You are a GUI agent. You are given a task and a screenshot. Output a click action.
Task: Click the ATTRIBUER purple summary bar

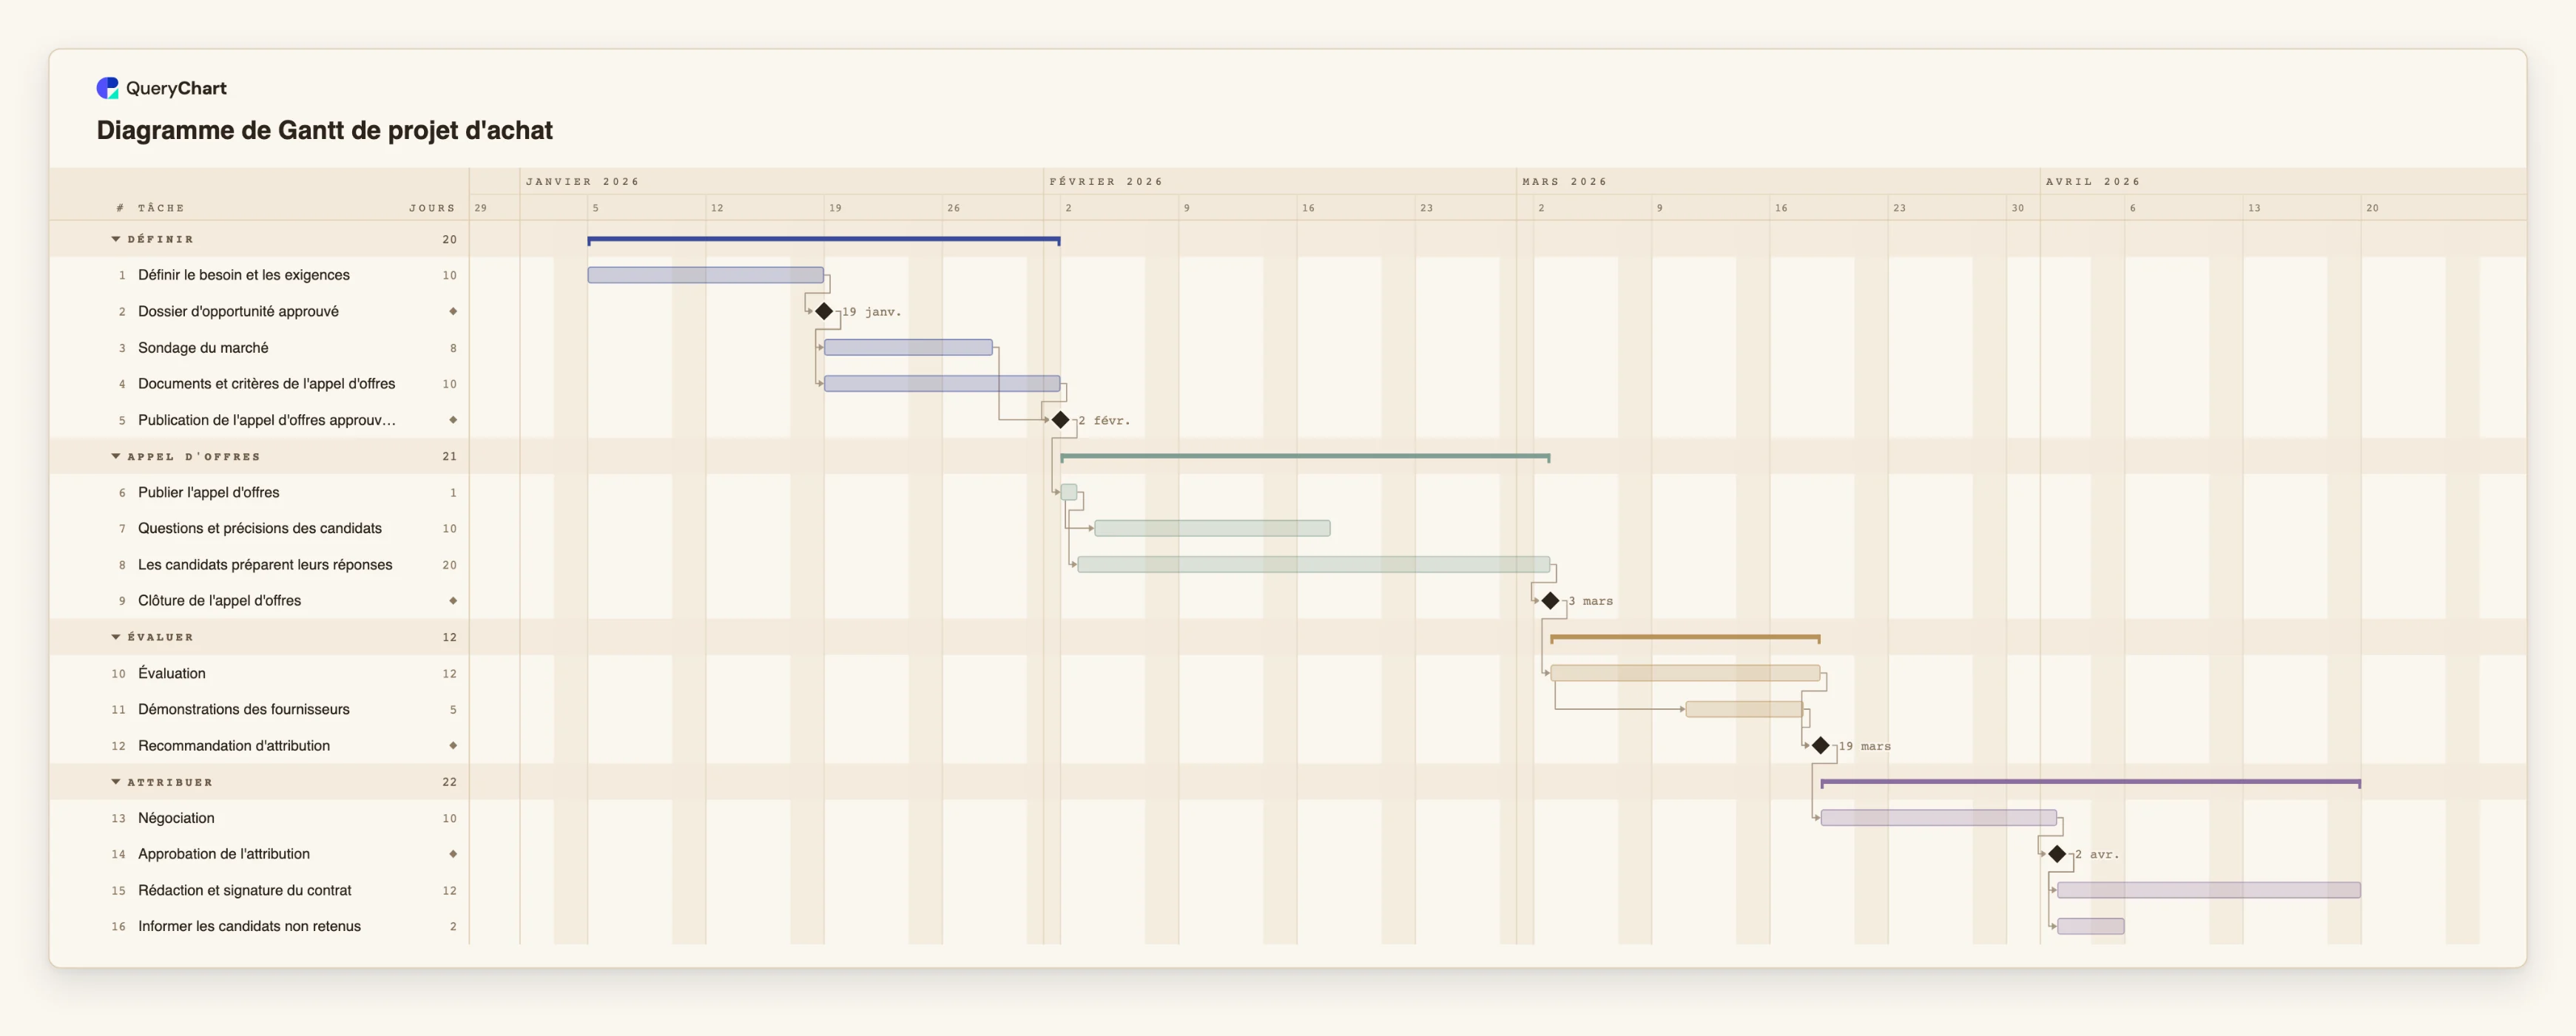(2091, 783)
